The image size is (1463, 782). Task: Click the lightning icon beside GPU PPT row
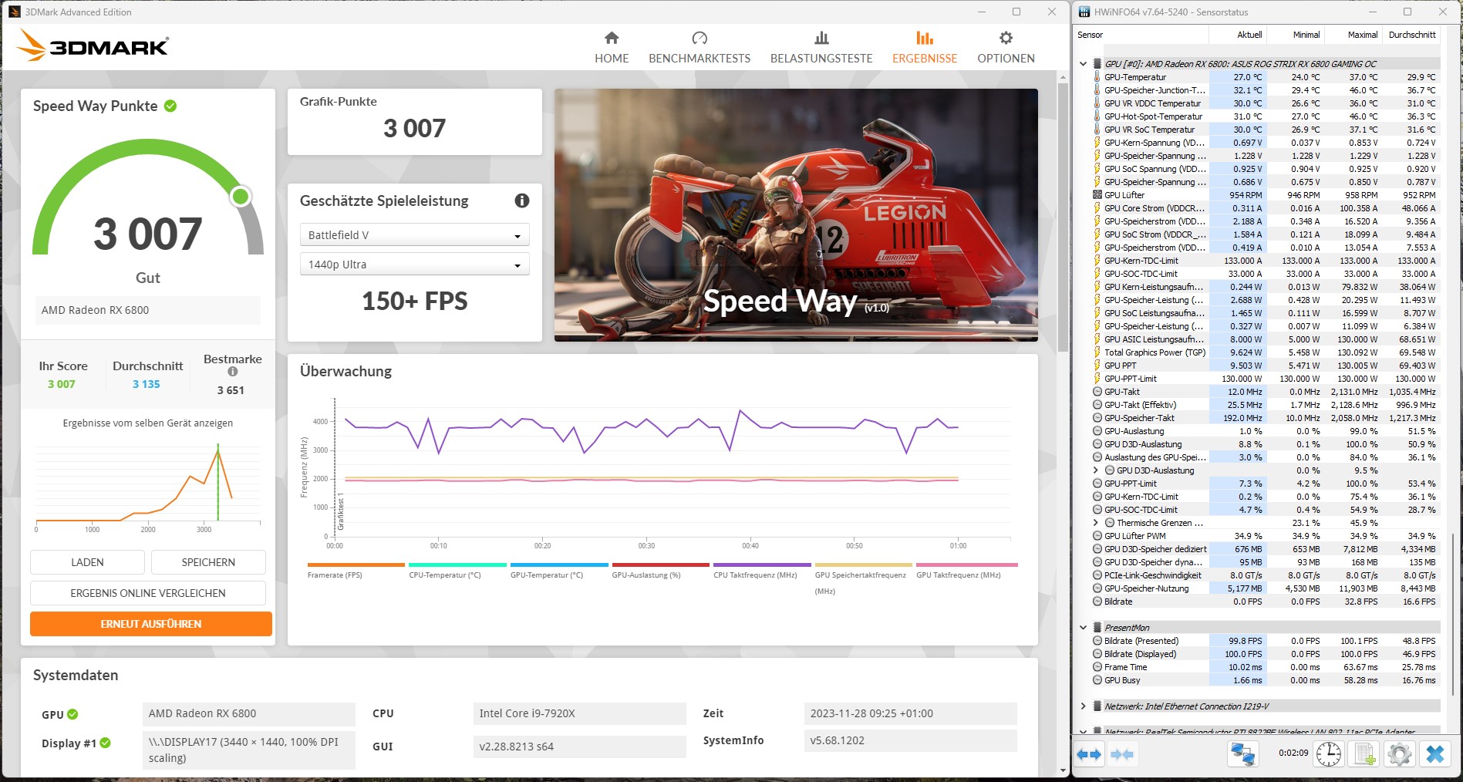[1097, 366]
